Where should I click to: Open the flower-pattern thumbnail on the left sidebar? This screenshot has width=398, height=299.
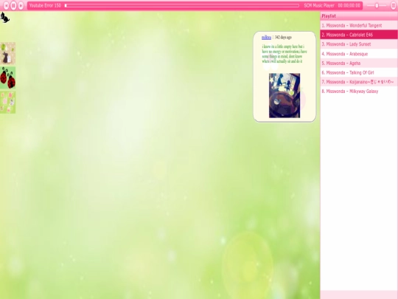(7, 102)
